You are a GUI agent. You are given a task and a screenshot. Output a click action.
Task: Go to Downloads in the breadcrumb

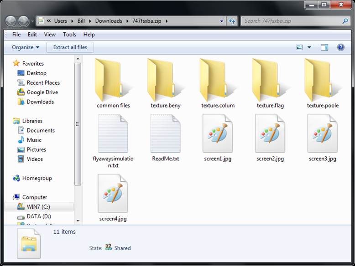tap(109, 21)
